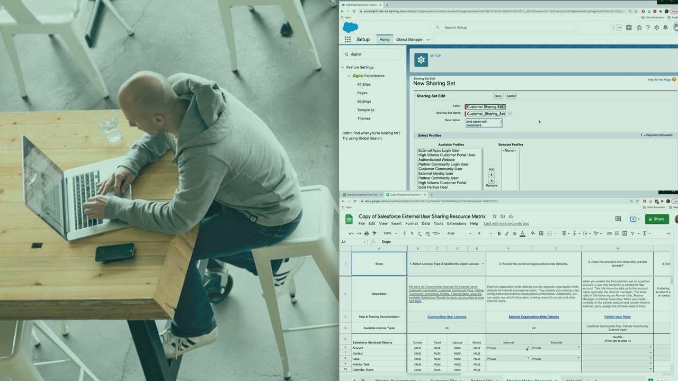Open the favorites list dropdown next to star
Screen dimensions: 678x381
[619, 28]
